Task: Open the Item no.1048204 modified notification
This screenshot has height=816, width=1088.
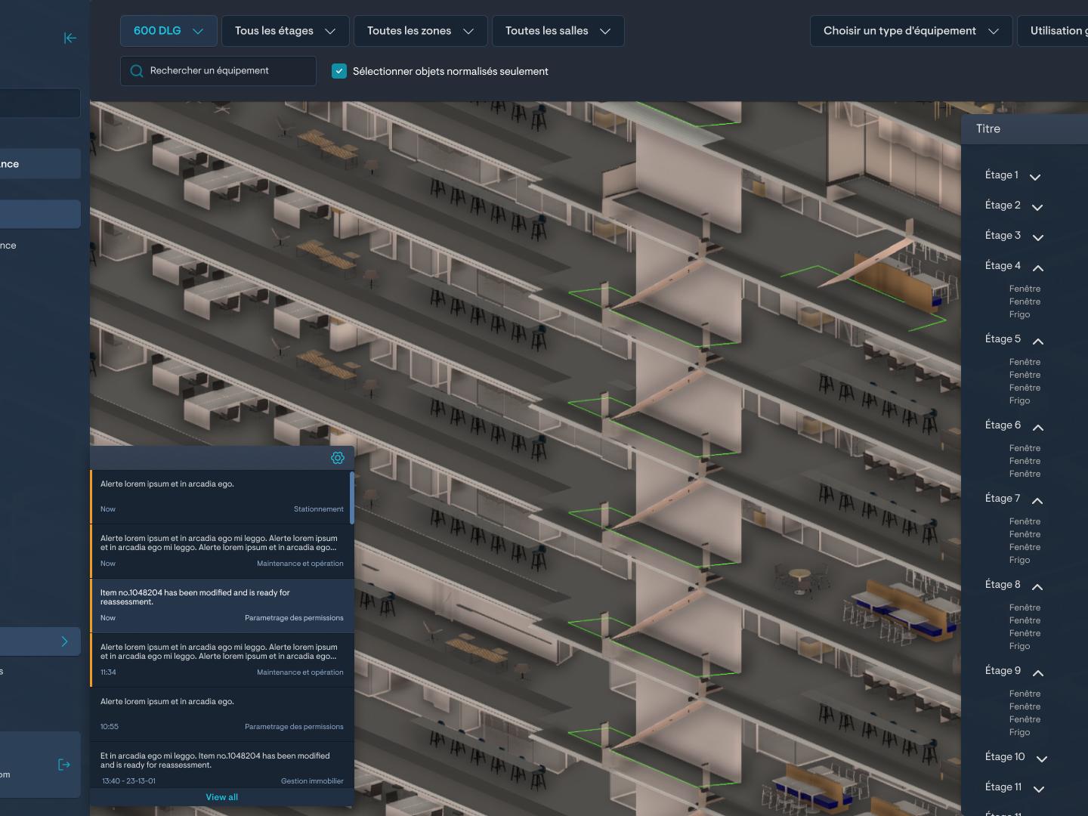Action: click(222, 606)
